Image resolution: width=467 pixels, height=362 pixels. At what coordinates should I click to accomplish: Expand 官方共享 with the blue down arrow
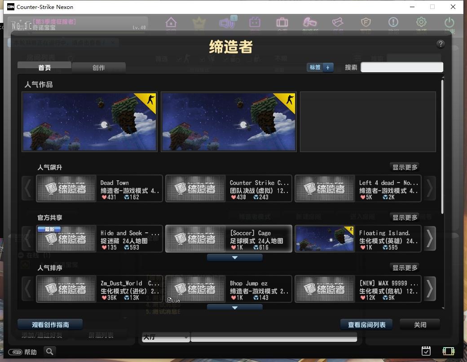tap(235, 257)
